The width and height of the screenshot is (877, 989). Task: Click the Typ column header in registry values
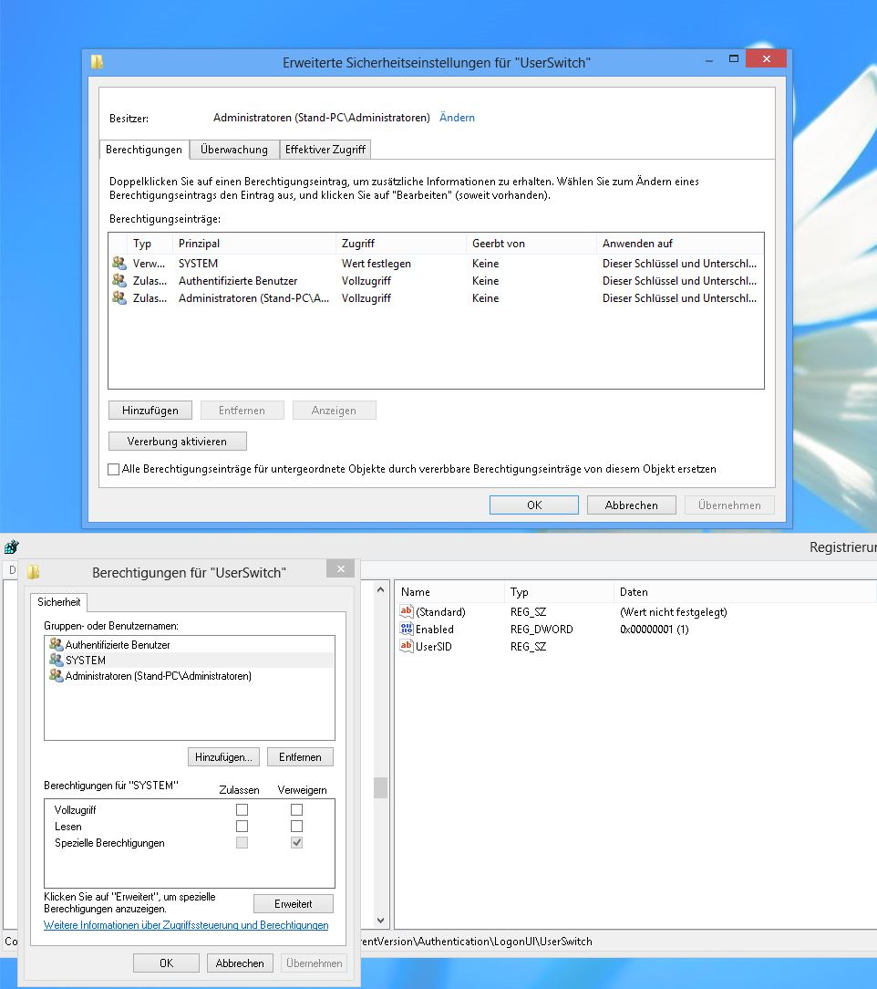tap(559, 591)
